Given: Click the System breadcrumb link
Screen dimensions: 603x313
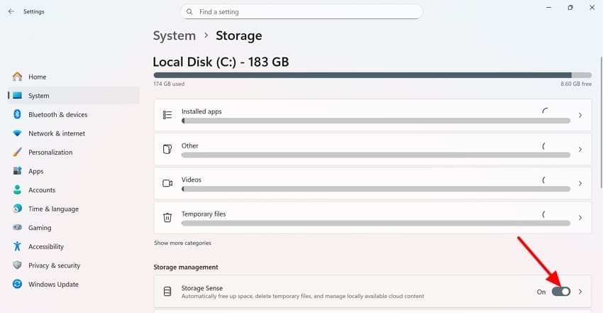Looking at the screenshot, I should tap(175, 35).
